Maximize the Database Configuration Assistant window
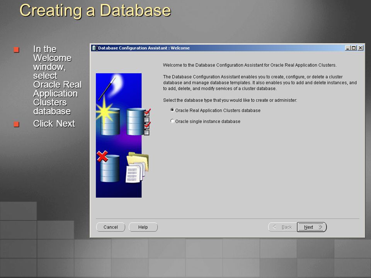 click(x=354, y=48)
